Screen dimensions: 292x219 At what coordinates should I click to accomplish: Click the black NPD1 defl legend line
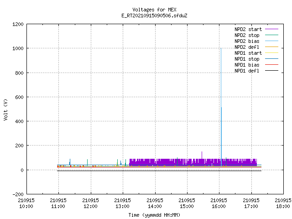click(x=271, y=71)
